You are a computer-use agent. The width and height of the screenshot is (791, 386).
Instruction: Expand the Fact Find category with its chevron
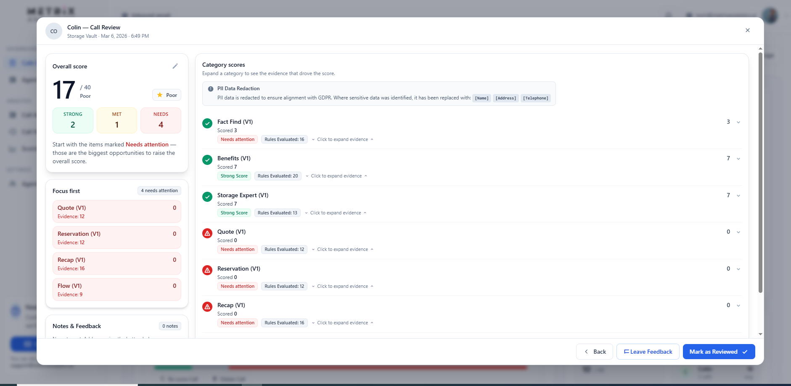pos(738,122)
